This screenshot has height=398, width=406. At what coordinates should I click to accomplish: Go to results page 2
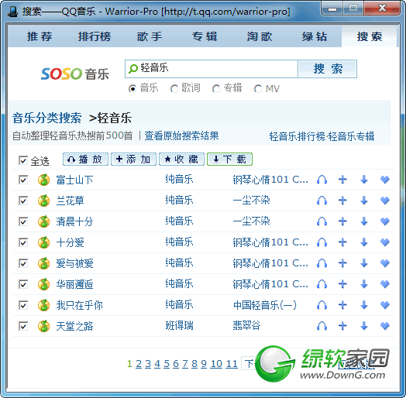(x=139, y=364)
